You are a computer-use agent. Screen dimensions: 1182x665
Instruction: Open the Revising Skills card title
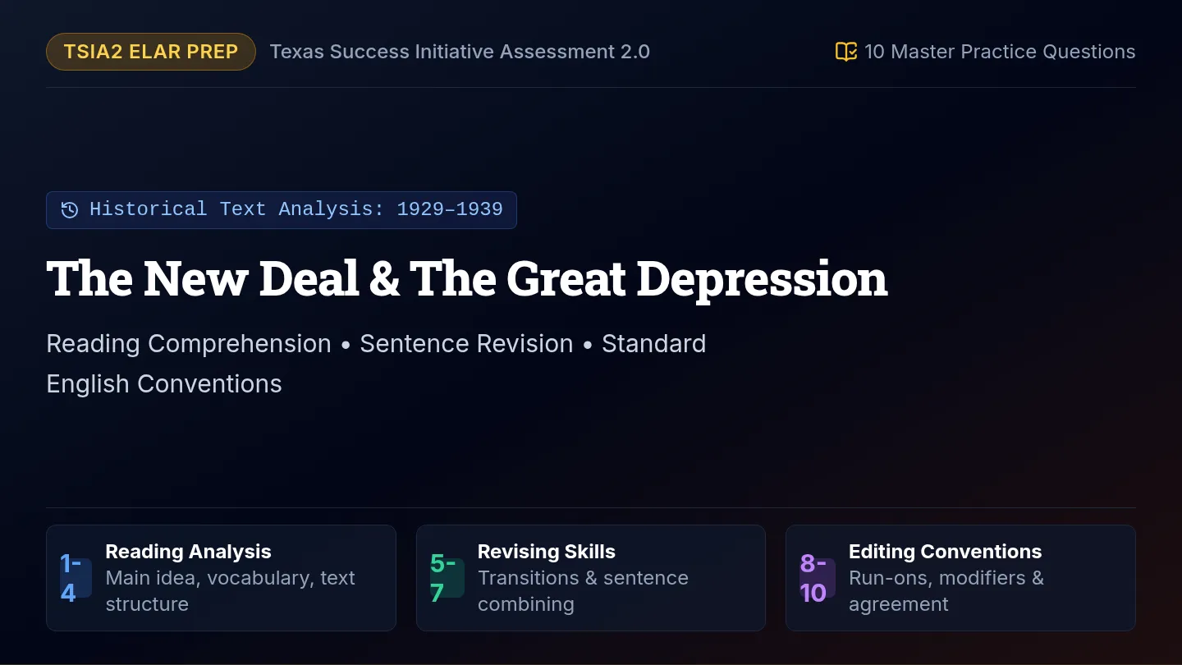click(547, 552)
